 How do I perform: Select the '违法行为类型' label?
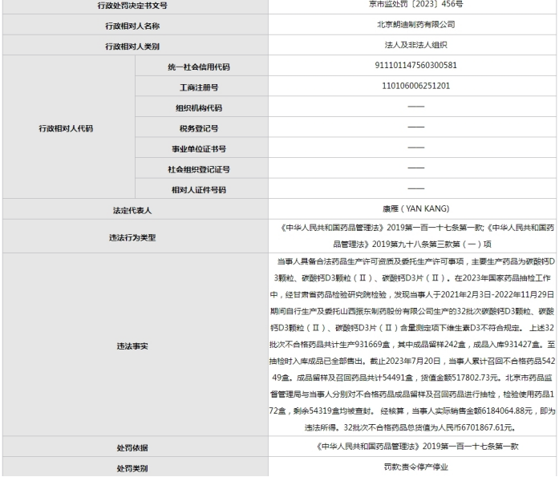tap(132, 237)
